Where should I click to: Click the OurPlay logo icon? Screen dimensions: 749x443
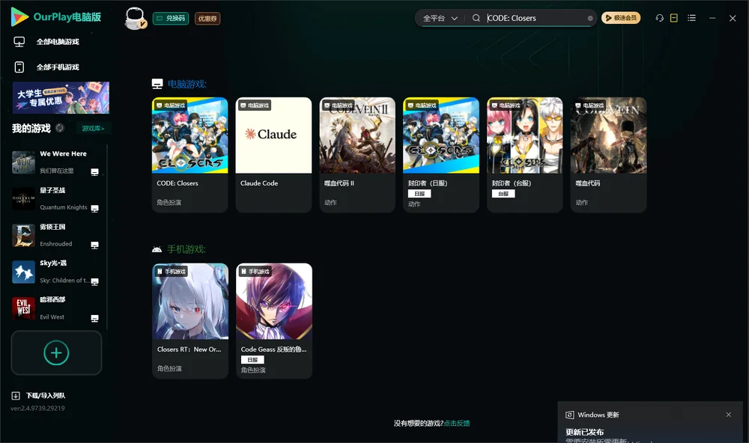[19, 17]
